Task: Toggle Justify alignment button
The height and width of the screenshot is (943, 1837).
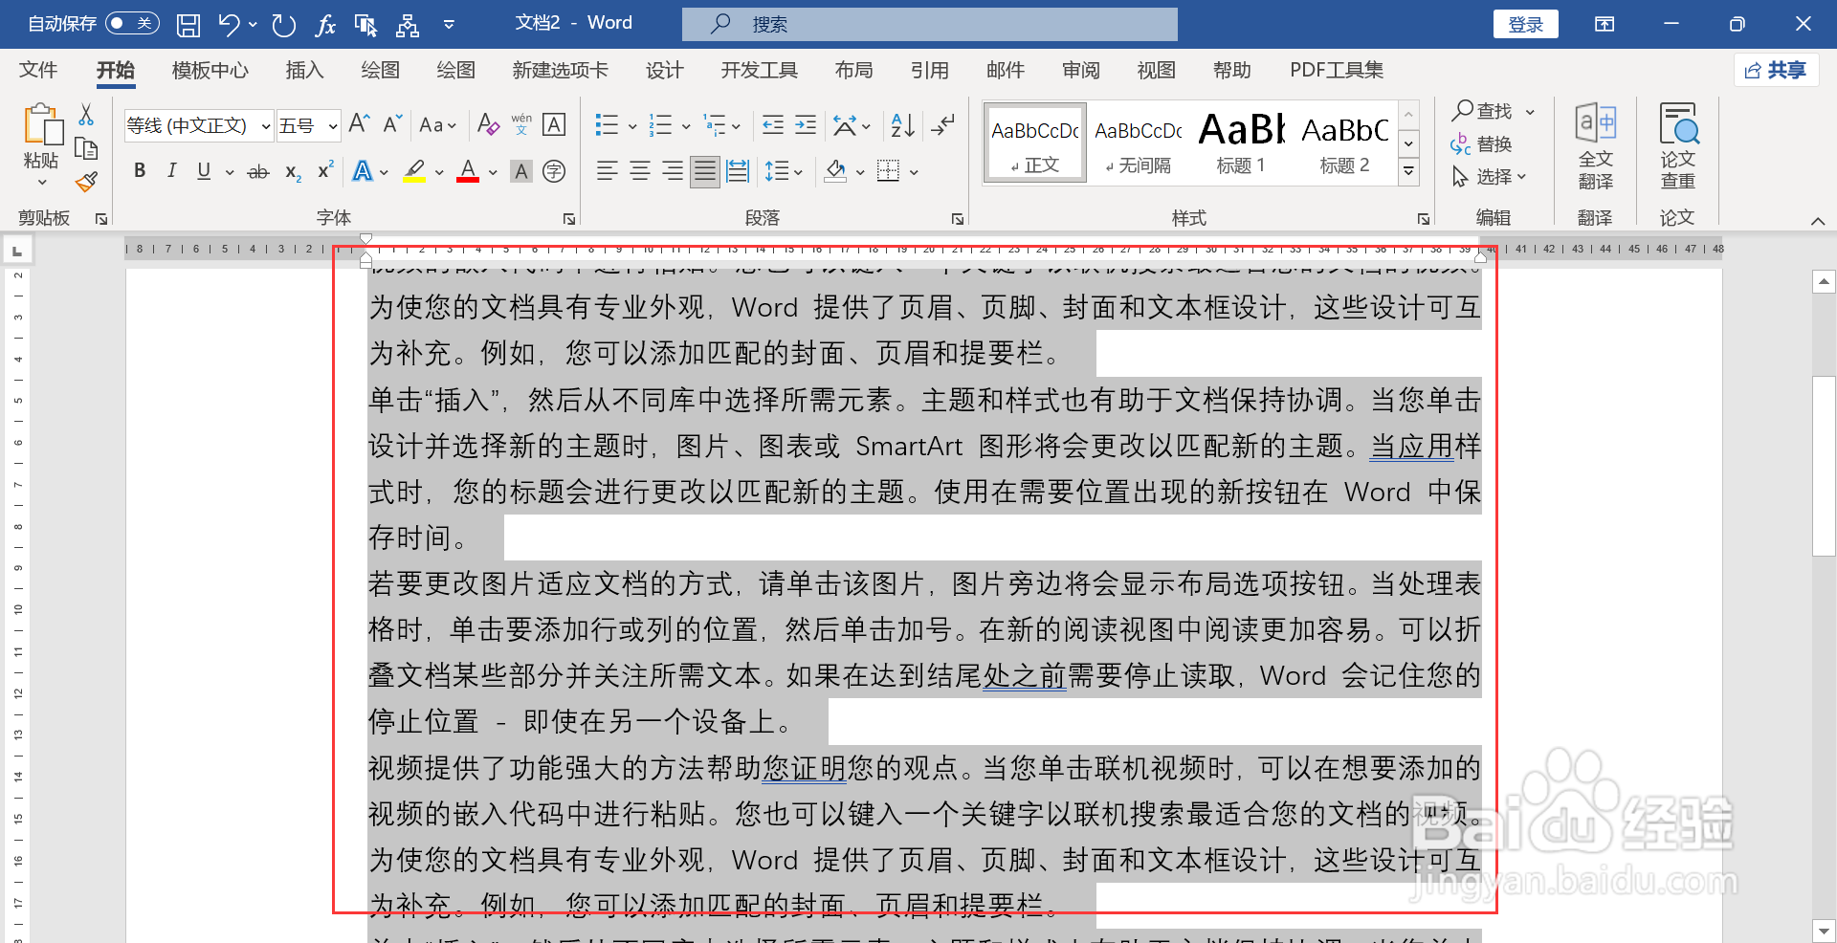Action: (x=705, y=171)
